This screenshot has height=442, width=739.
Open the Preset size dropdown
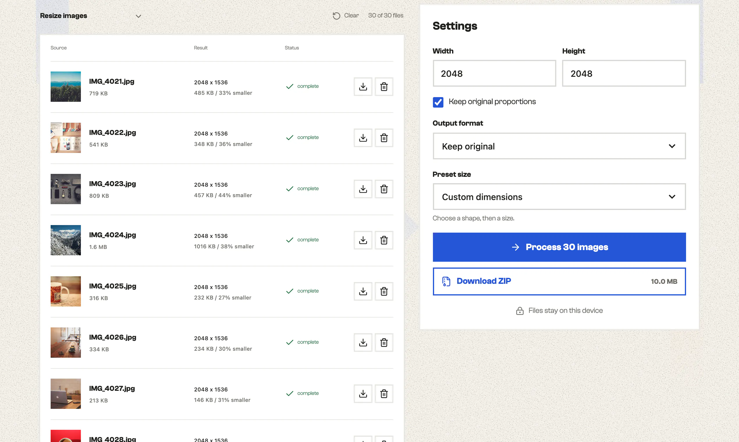559,197
